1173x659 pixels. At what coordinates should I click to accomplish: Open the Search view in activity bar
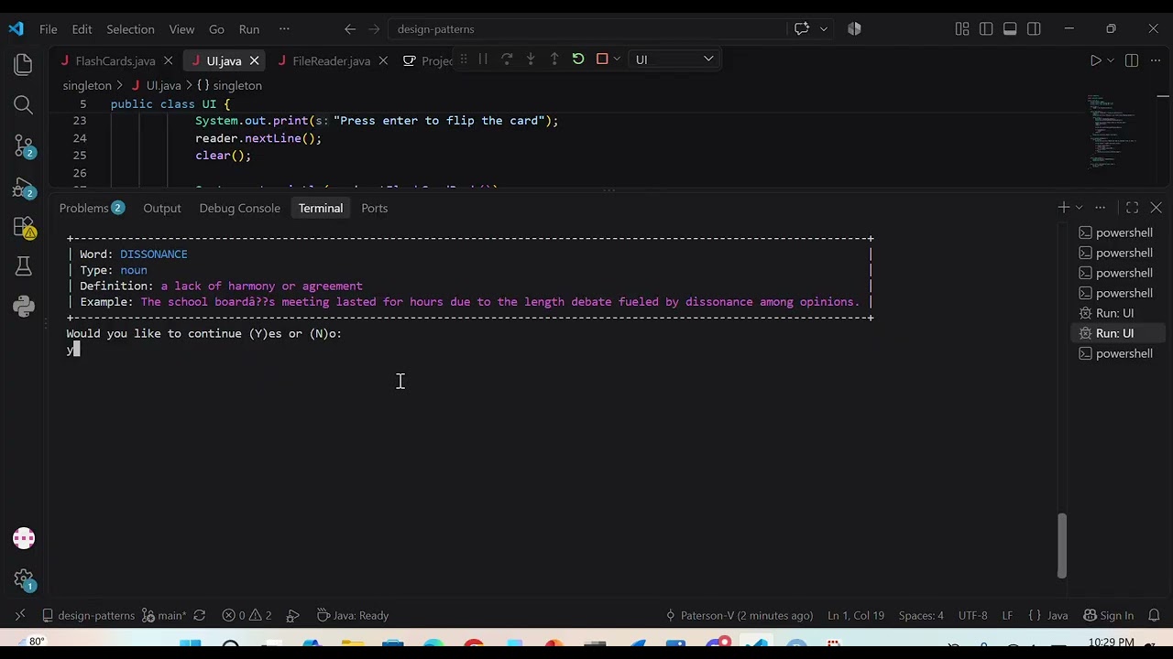(x=24, y=105)
